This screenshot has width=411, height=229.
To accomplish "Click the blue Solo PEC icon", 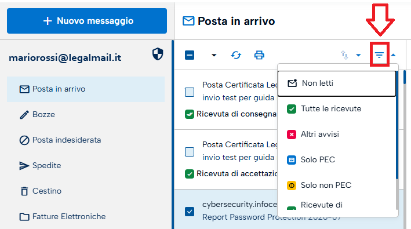I will click(x=292, y=160).
